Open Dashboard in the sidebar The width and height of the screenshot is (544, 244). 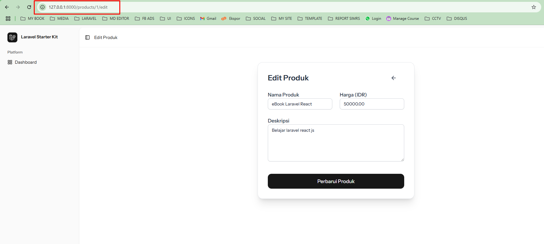click(x=25, y=62)
